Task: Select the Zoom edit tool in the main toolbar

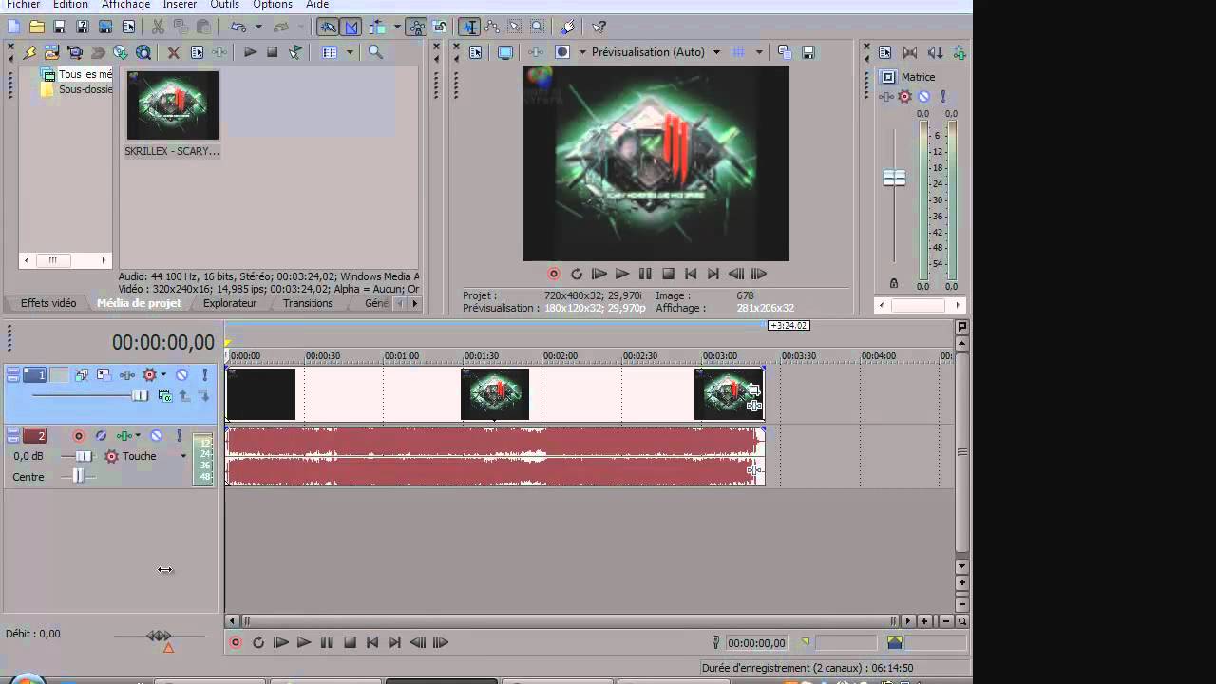Action: tap(538, 27)
